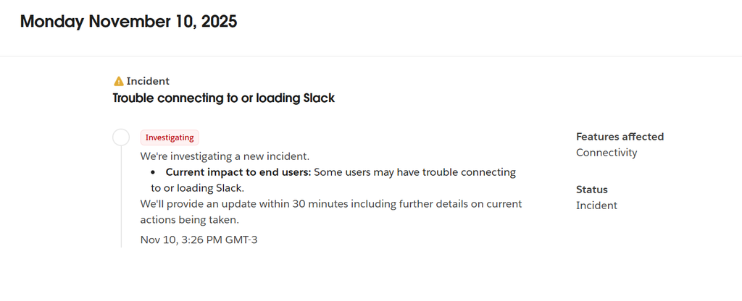Image resolution: width=742 pixels, height=301 pixels.
Task: Click the Incident value under Status
Action: pyautogui.click(x=596, y=205)
